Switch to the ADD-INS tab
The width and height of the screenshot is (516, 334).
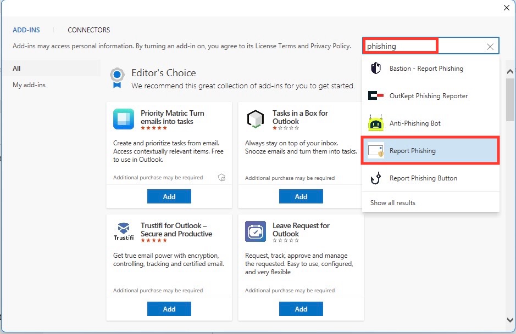pos(26,30)
